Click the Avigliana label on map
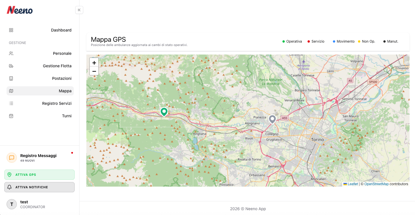Screen dimensions: 415x215 (200, 133)
